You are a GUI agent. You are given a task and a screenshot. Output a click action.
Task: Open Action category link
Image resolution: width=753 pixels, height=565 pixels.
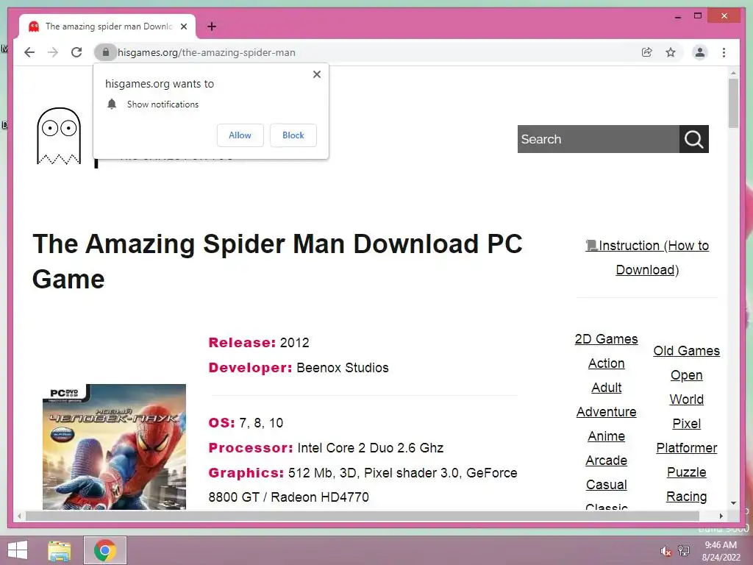606,363
